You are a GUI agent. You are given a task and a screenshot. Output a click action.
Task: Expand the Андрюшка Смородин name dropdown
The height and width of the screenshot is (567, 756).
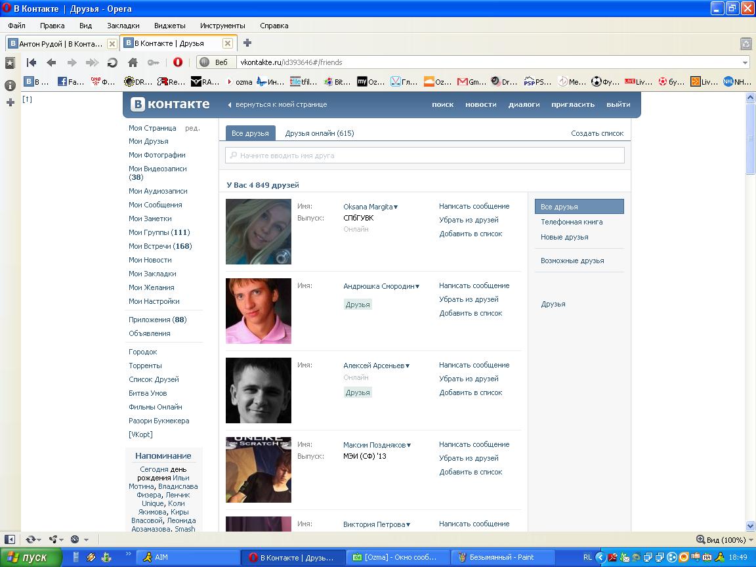pos(417,286)
